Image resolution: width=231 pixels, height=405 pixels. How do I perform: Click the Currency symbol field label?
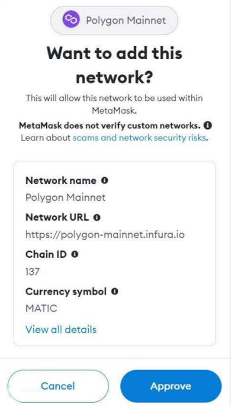coord(66,292)
